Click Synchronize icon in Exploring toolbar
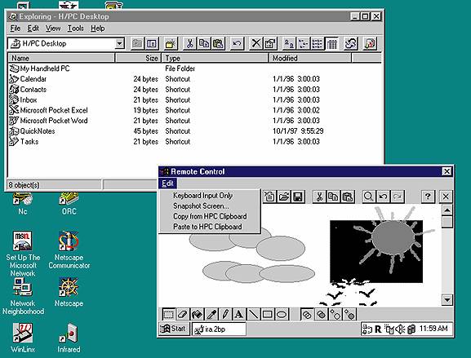 point(350,43)
